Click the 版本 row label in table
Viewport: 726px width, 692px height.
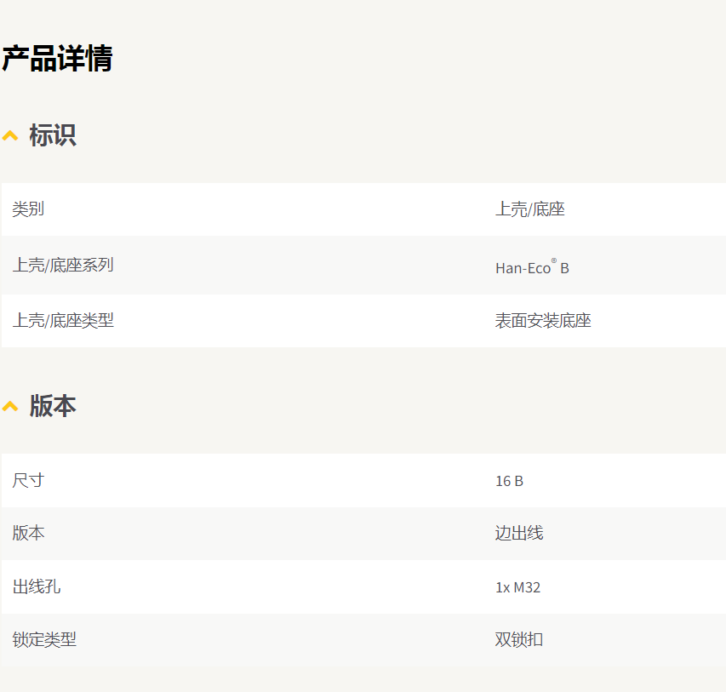pos(28,533)
